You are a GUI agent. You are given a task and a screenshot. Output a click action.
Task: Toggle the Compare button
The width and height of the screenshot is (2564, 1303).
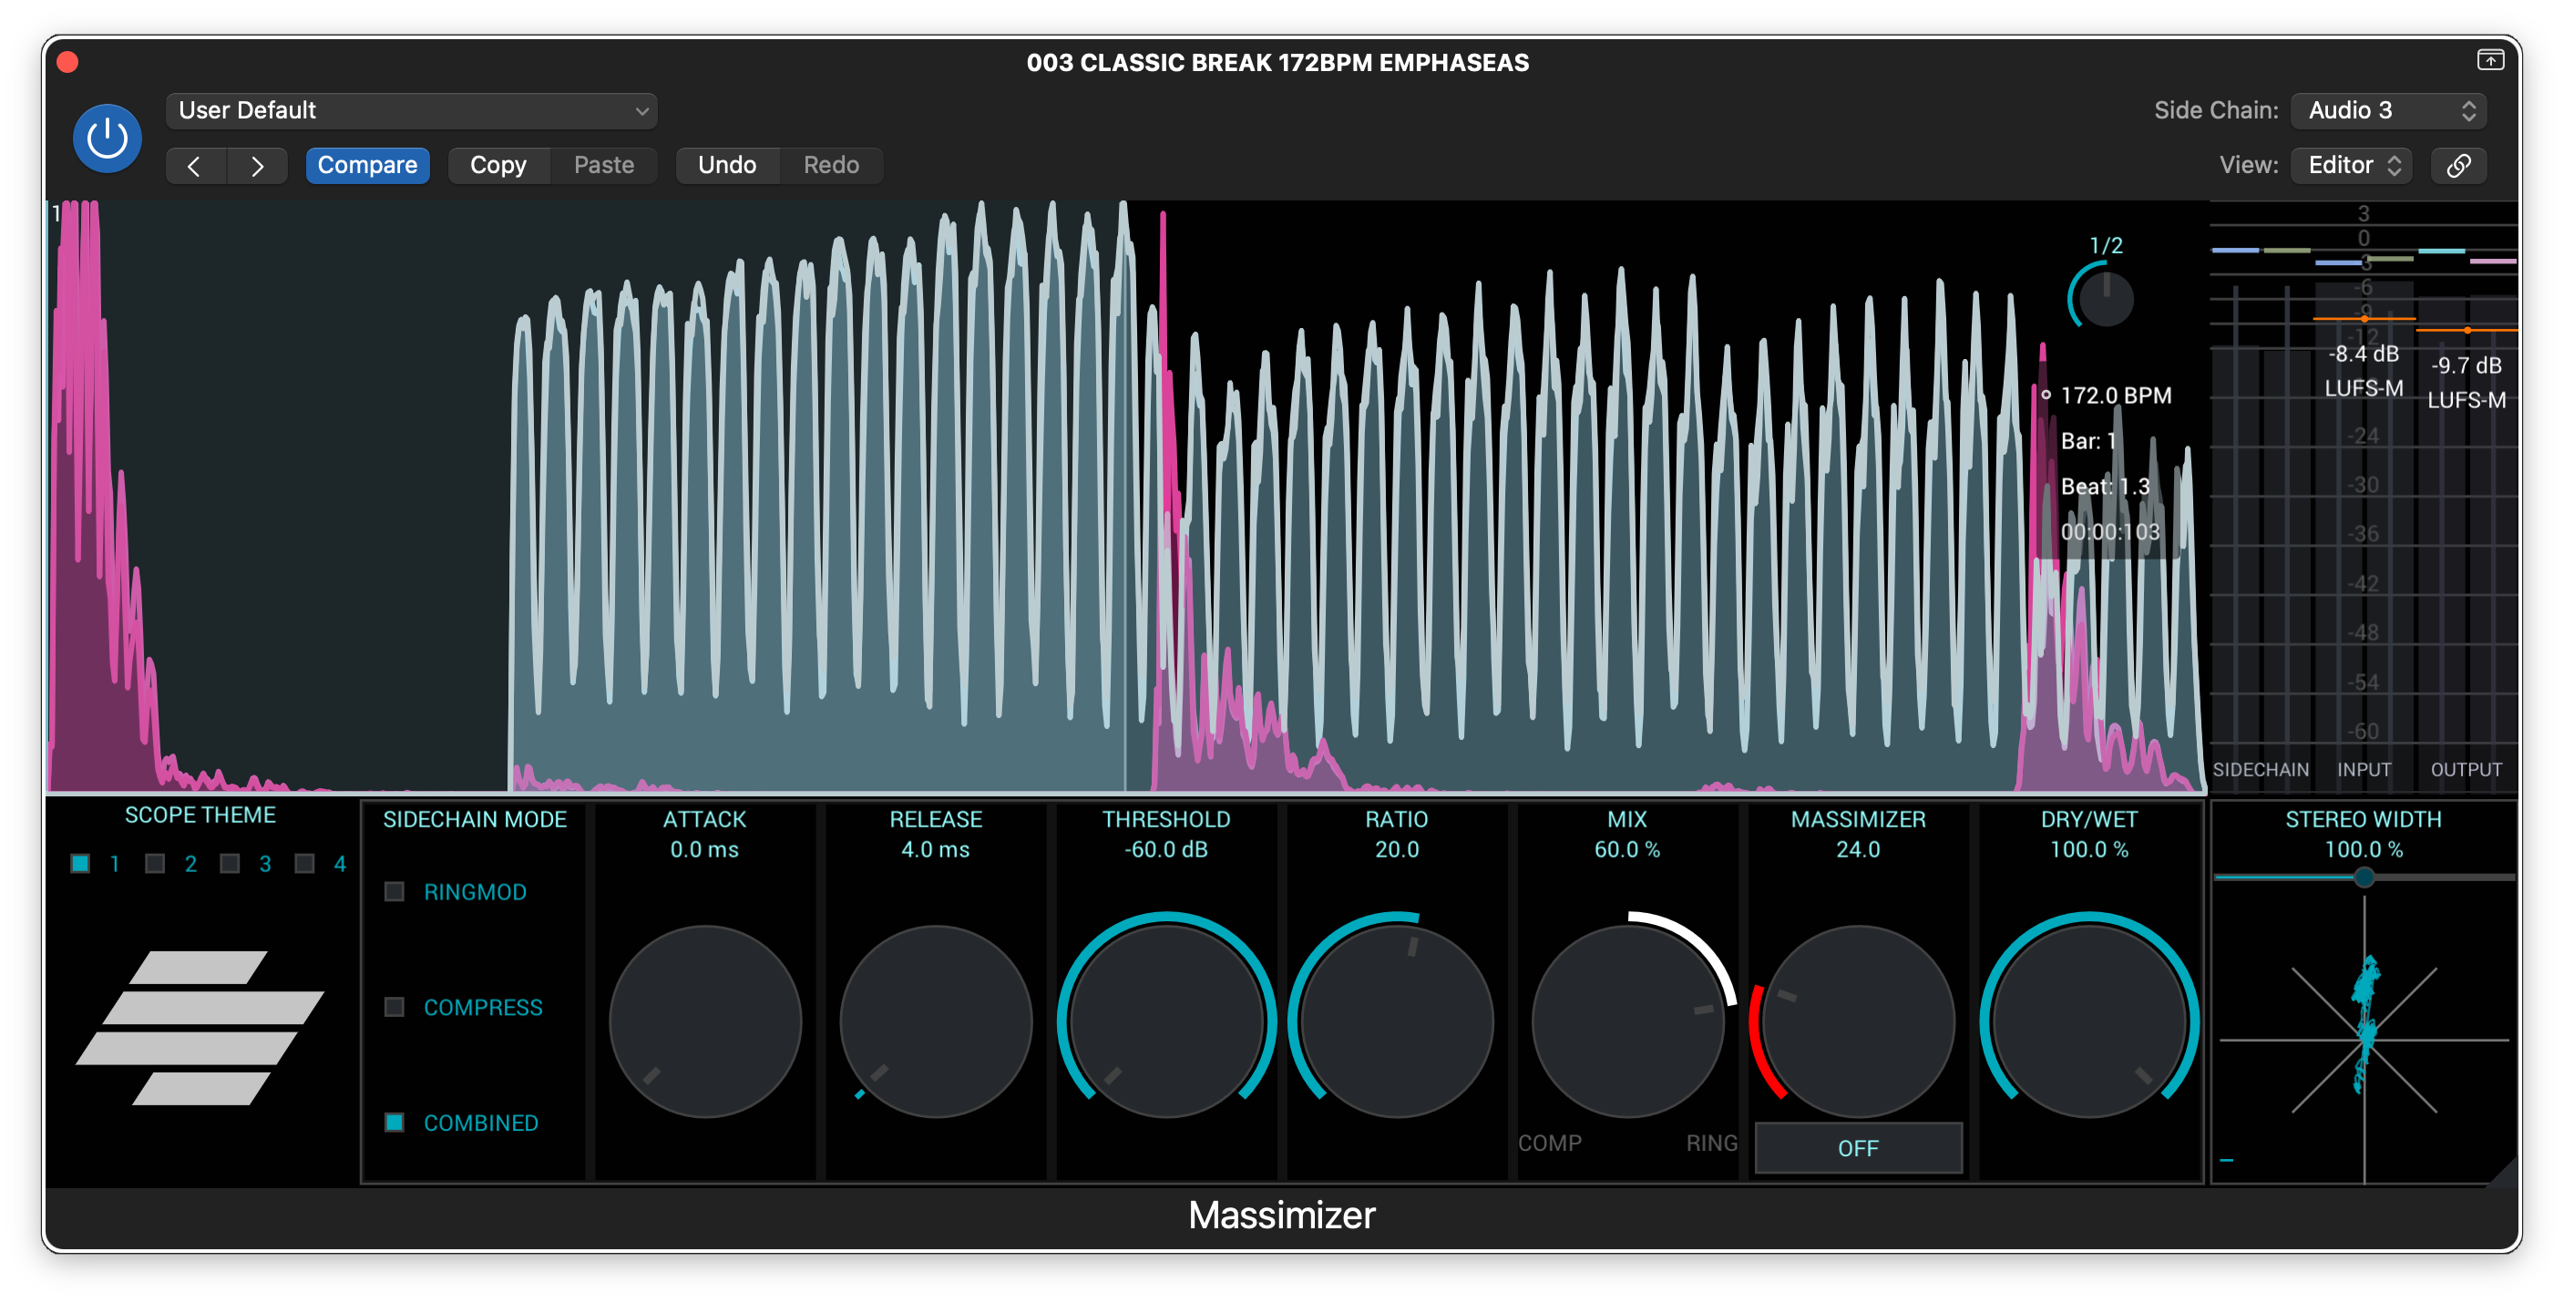click(x=367, y=165)
